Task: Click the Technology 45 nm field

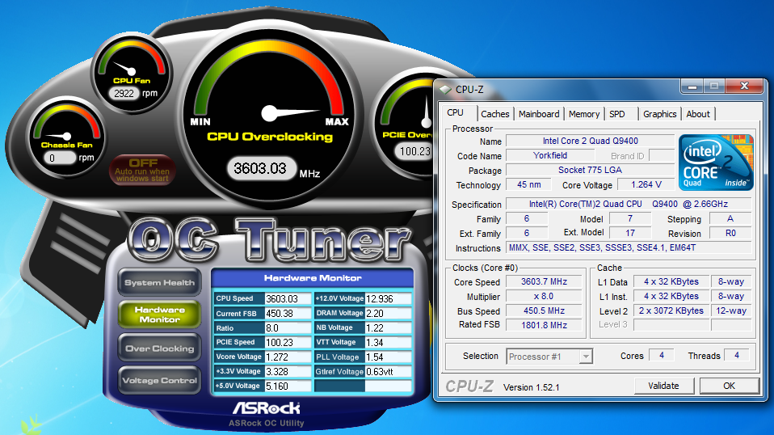Action: 528,184
